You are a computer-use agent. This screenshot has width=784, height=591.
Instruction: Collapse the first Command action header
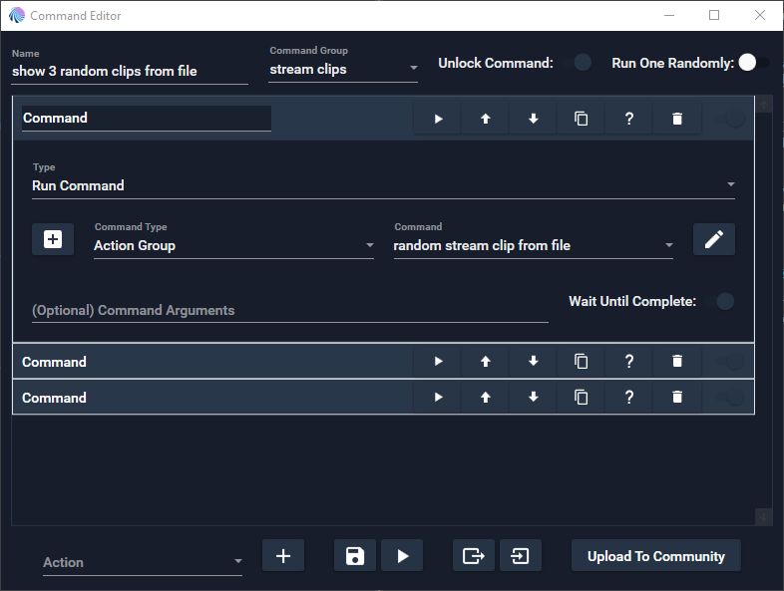pos(339,119)
